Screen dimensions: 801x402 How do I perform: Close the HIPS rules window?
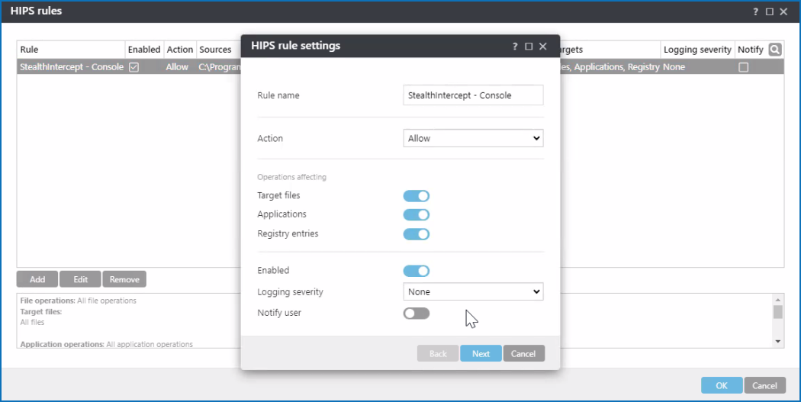point(783,11)
